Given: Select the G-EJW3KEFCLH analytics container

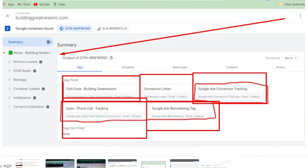Looking at the screenshot, I should [112, 28].
